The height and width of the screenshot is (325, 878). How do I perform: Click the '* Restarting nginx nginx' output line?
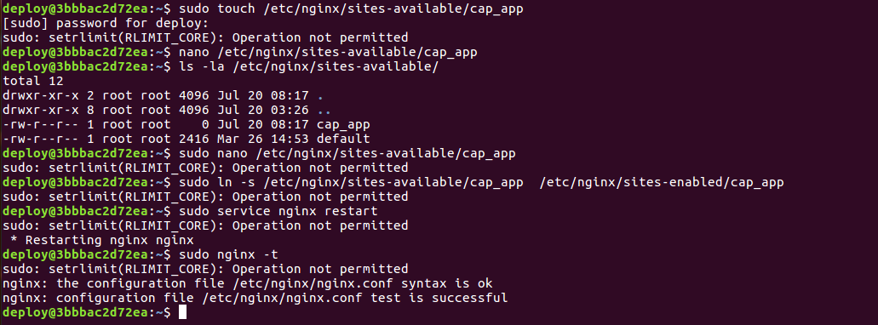click(102, 240)
